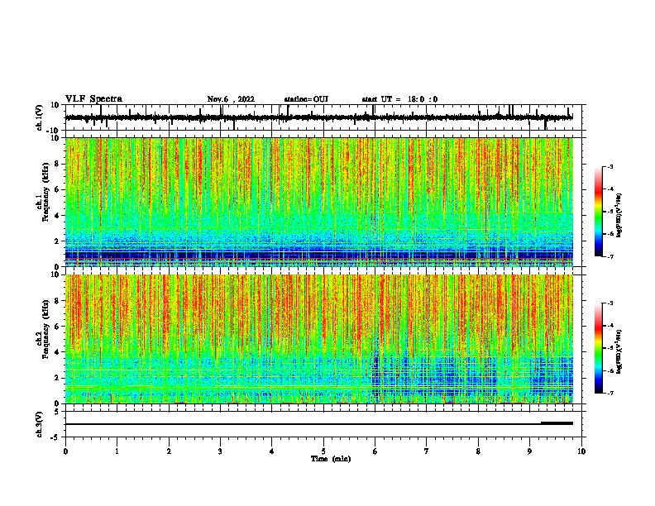Click the ch.1 spectrogram color scale bar
Image resolution: width=655 pixels, height=506 pixels.
click(599, 212)
